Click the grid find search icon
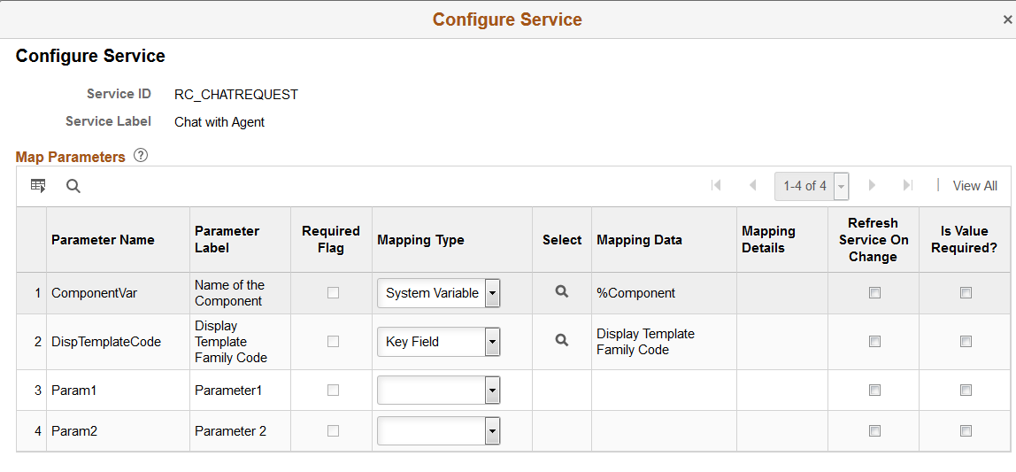The width and height of the screenshot is (1016, 472). 73,185
